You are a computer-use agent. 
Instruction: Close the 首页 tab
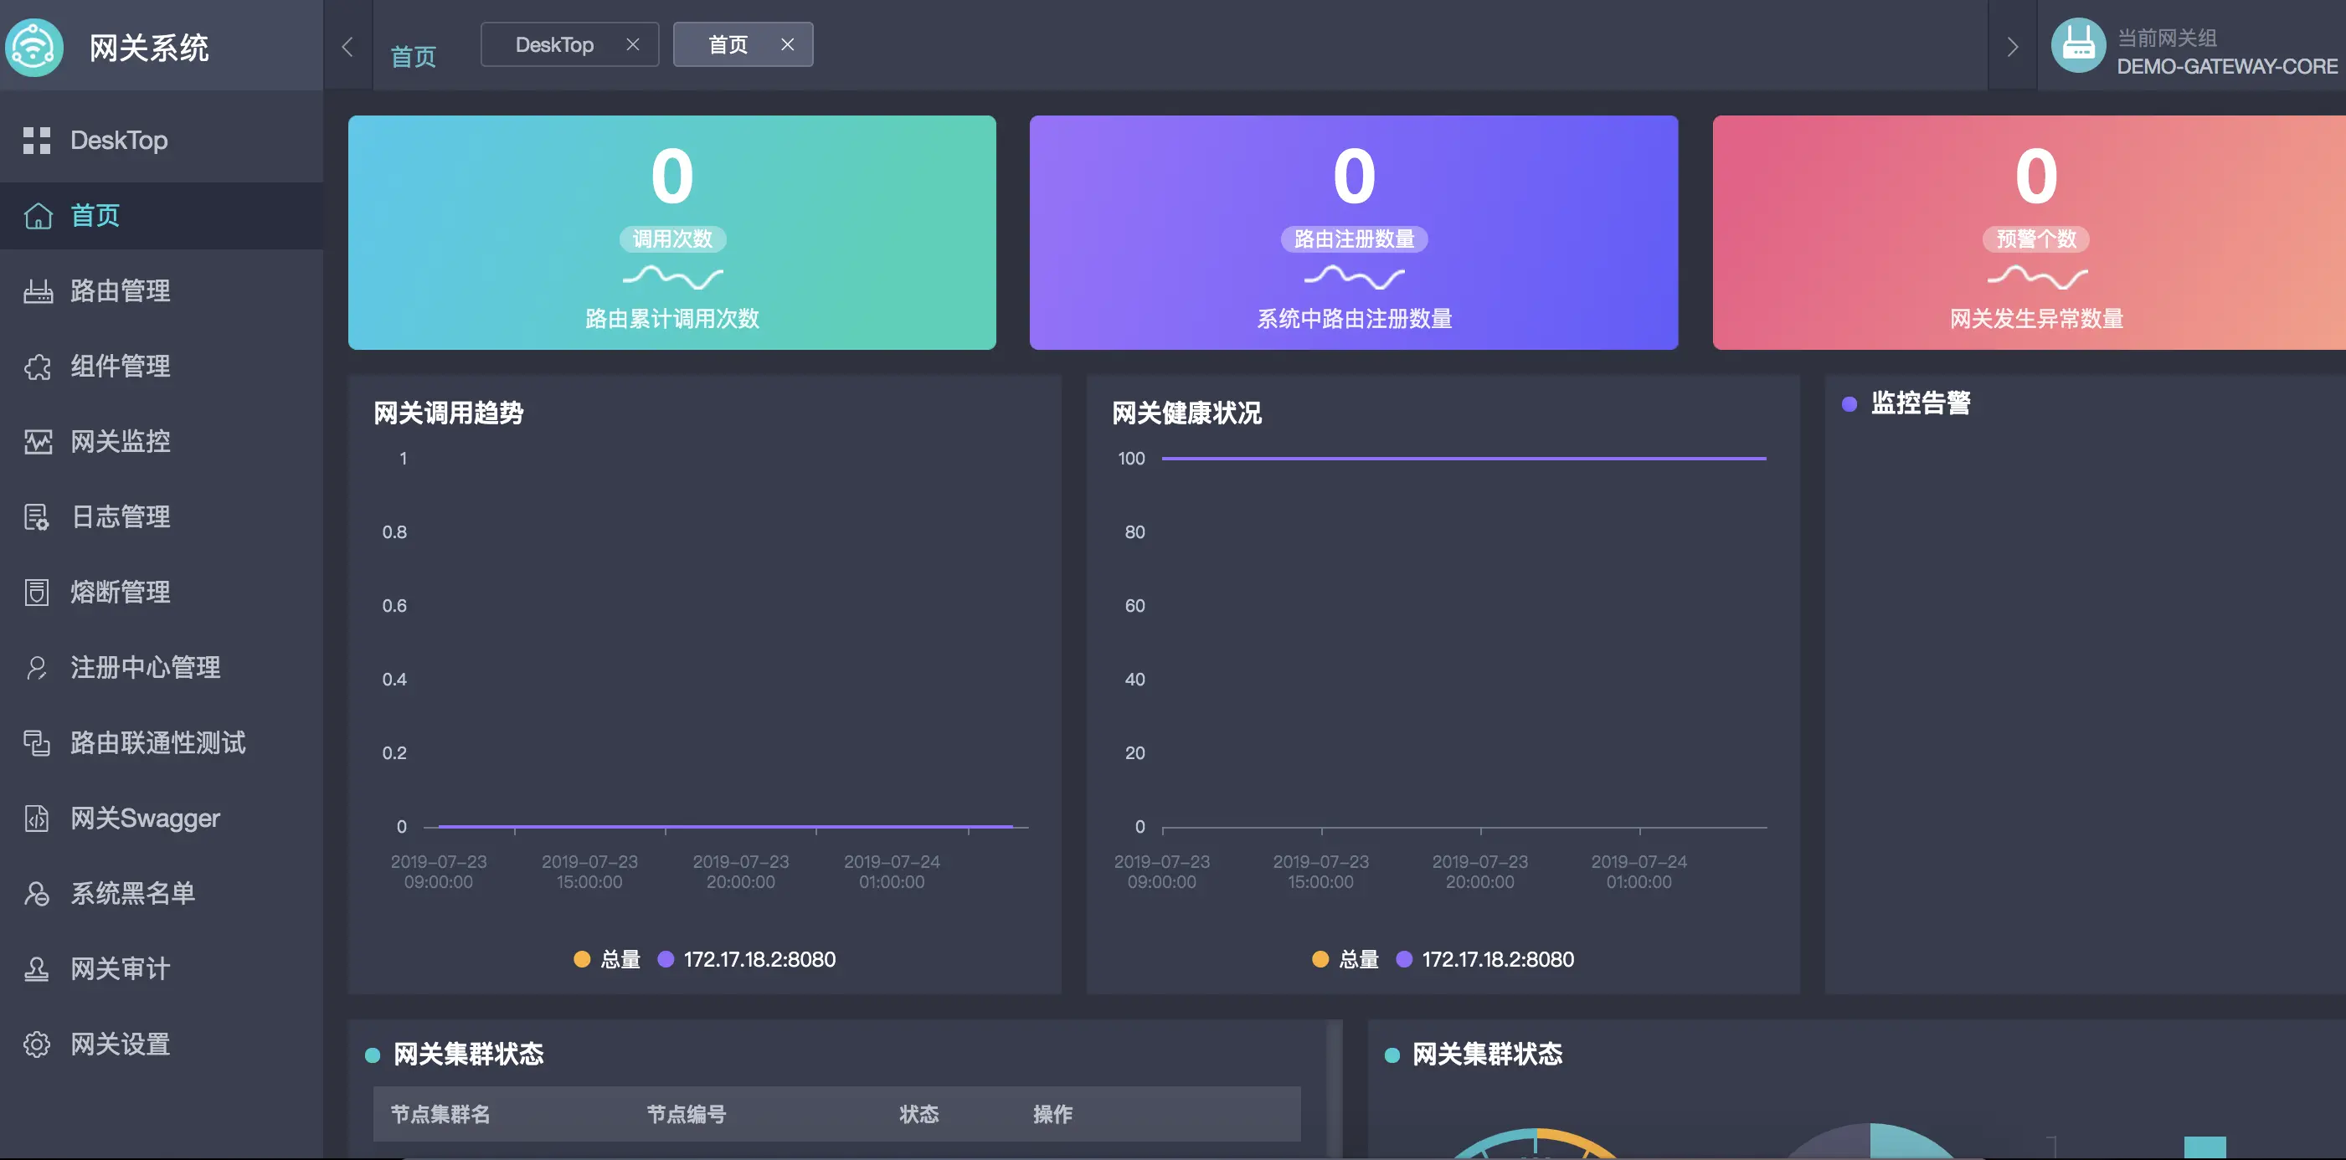coord(788,44)
